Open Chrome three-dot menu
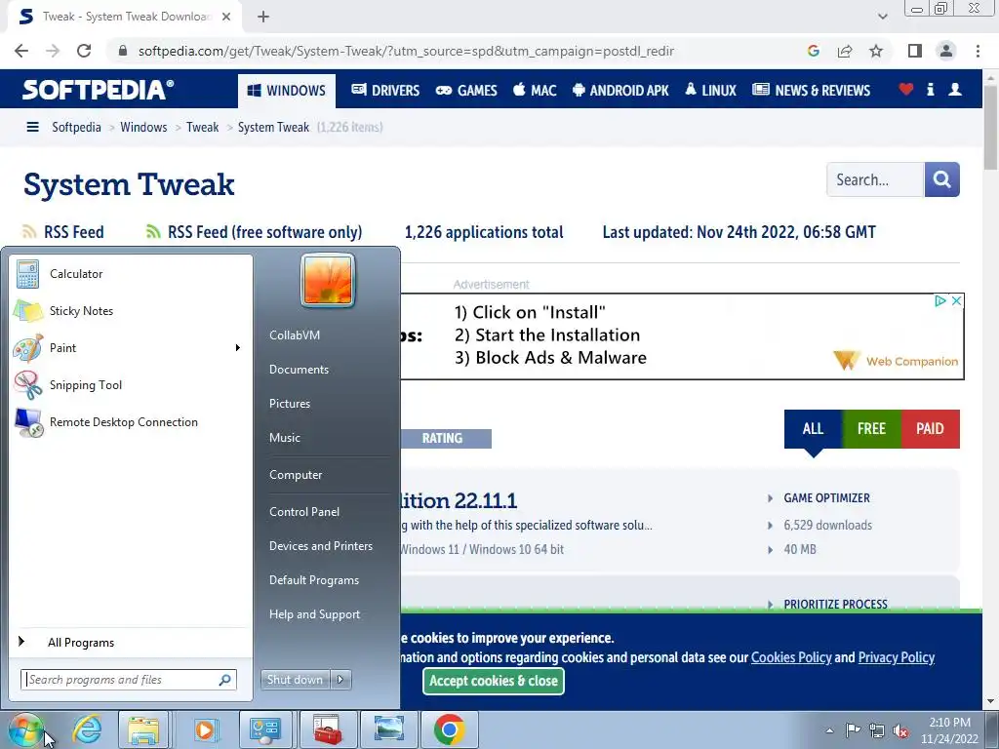 [x=978, y=51]
